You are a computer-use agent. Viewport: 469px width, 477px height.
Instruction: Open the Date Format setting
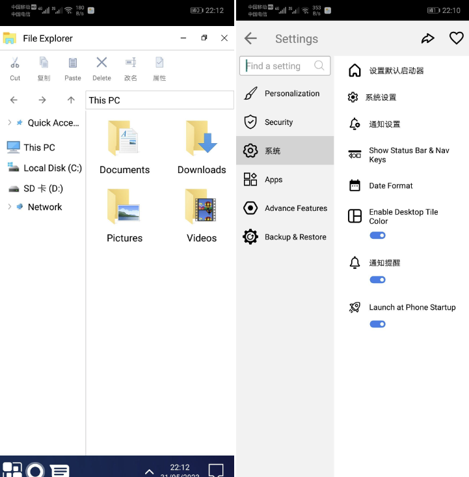[390, 186]
